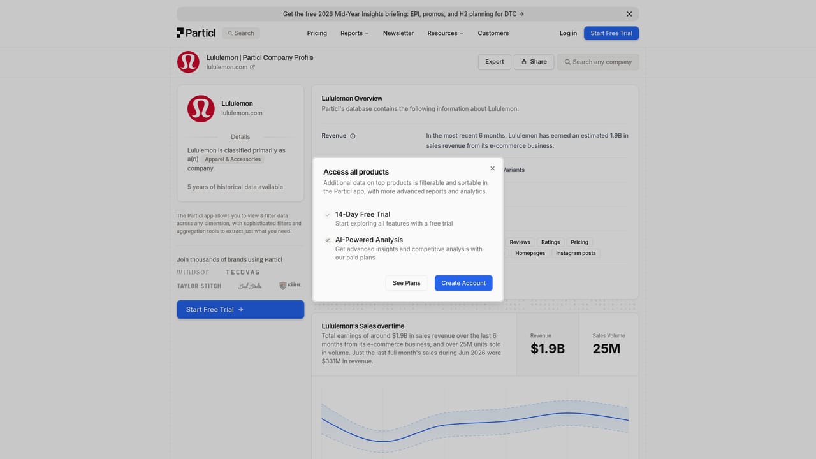816x459 pixels.
Task: Open the Pricing menu item
Action: click(317, 33)
